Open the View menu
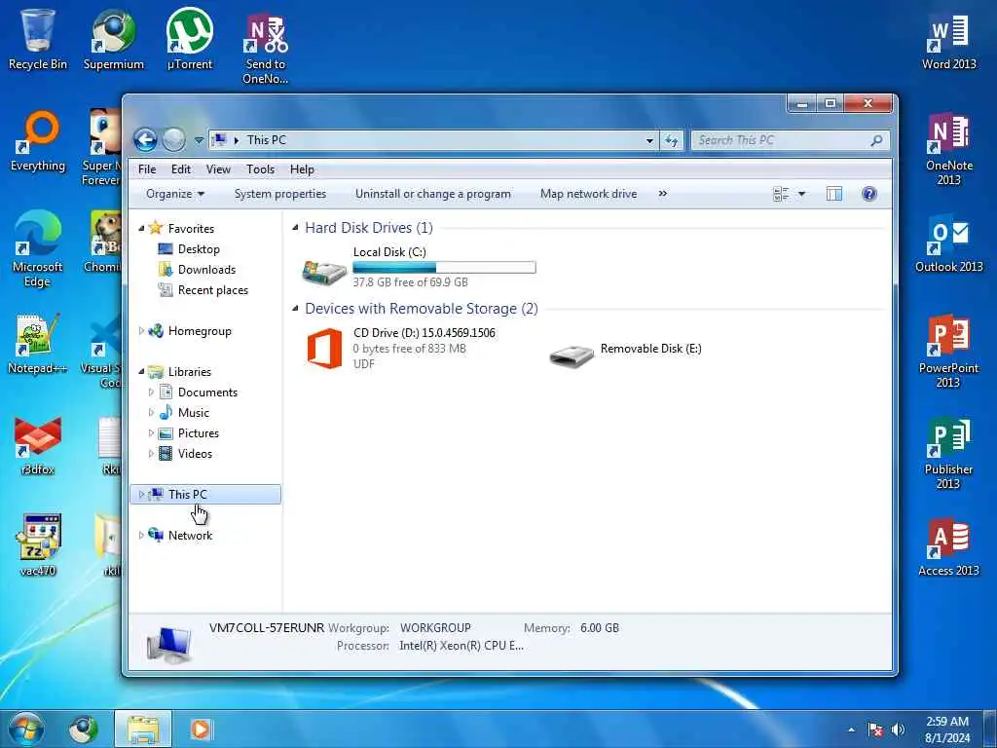 tap(218, 169)
